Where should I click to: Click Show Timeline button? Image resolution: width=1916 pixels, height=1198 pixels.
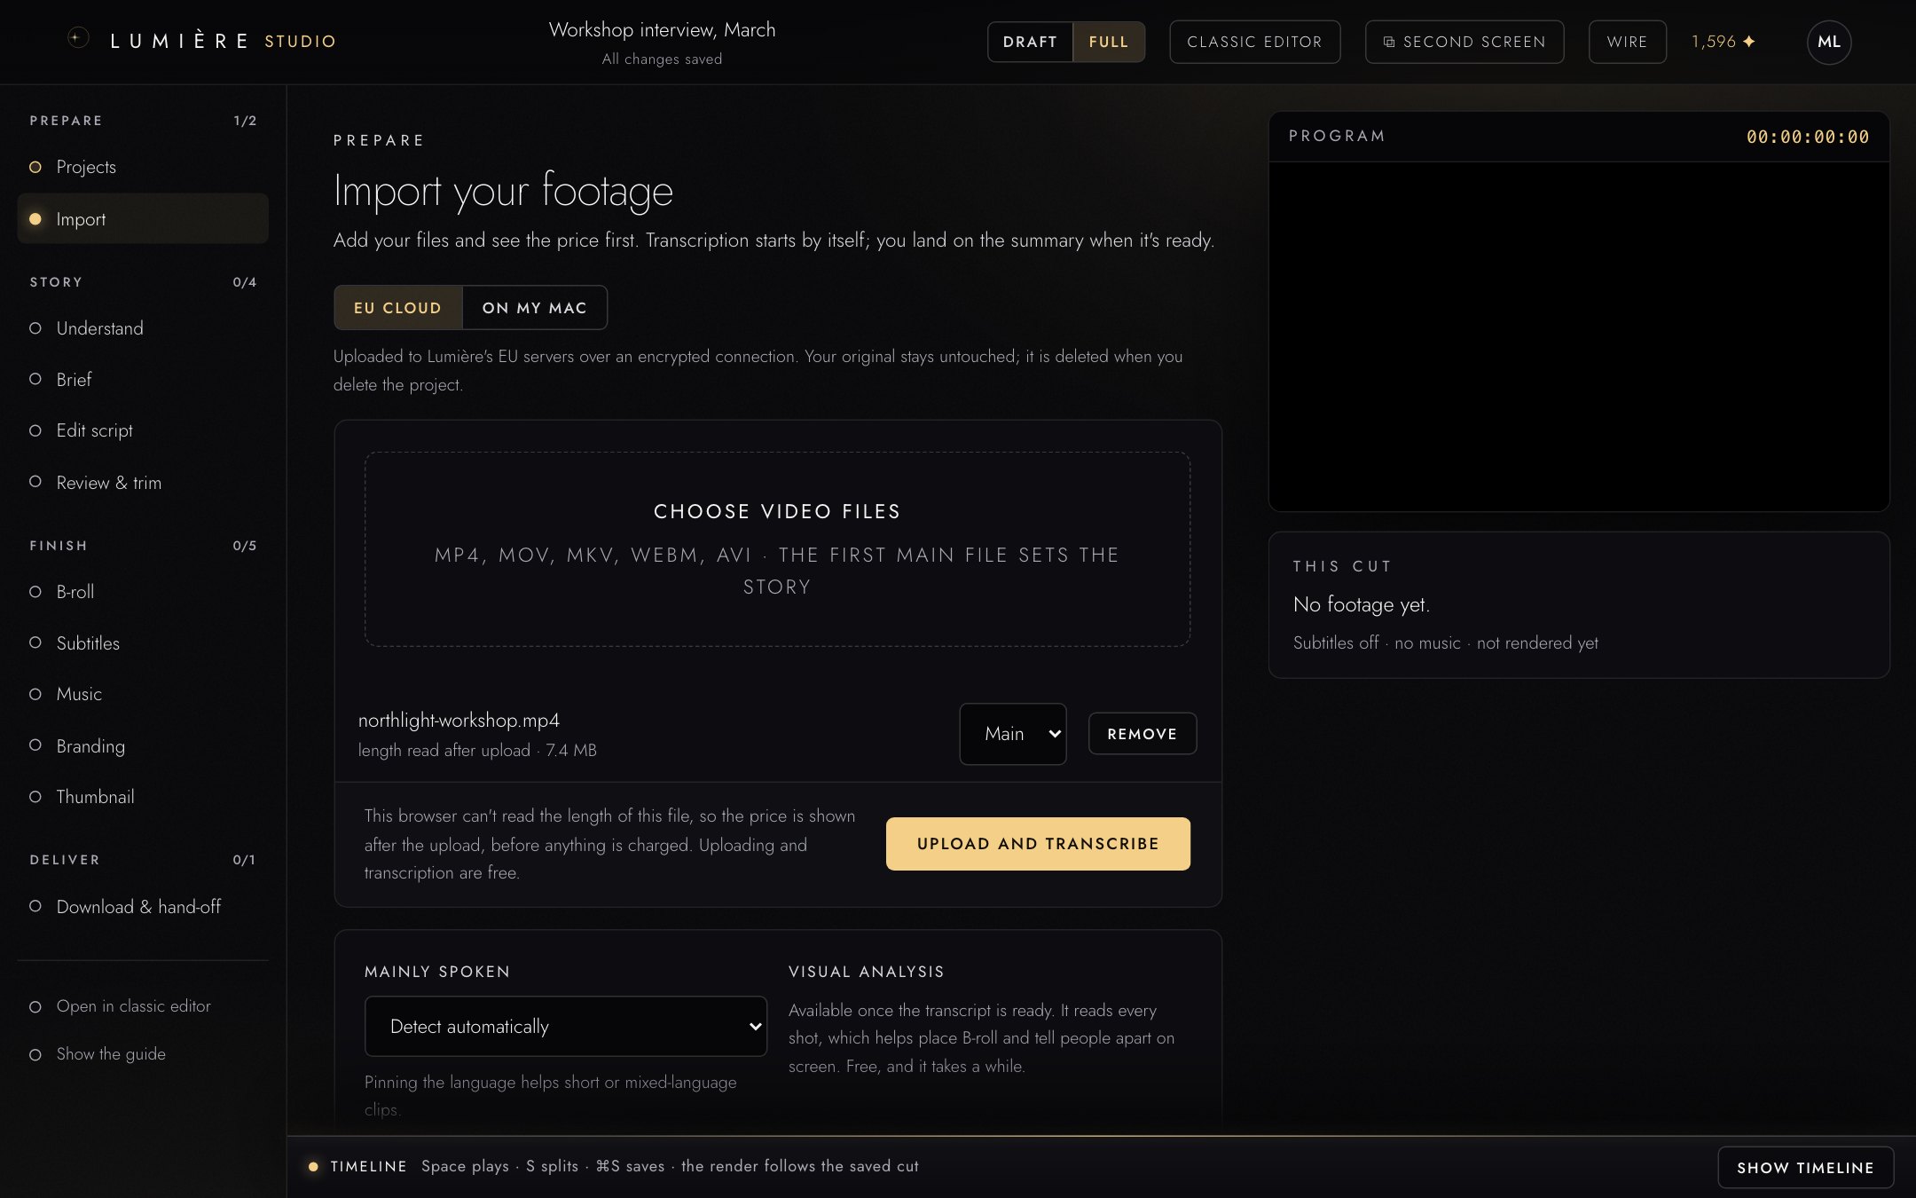(1805, 1168)
